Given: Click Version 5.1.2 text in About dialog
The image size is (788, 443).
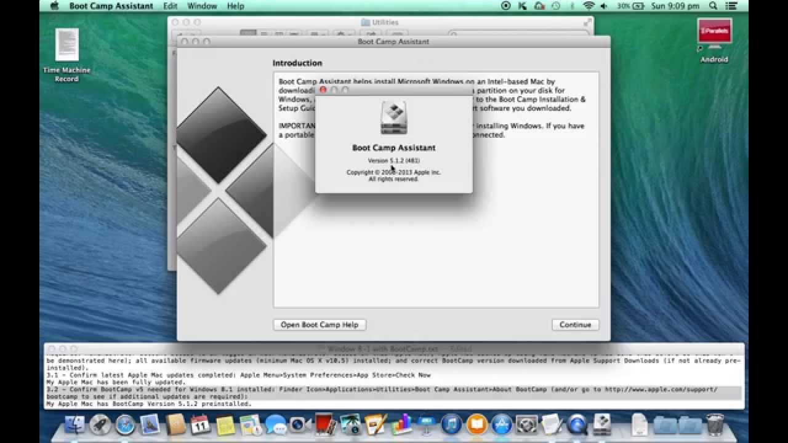Looking at the screenshot, I should [394, 161].
